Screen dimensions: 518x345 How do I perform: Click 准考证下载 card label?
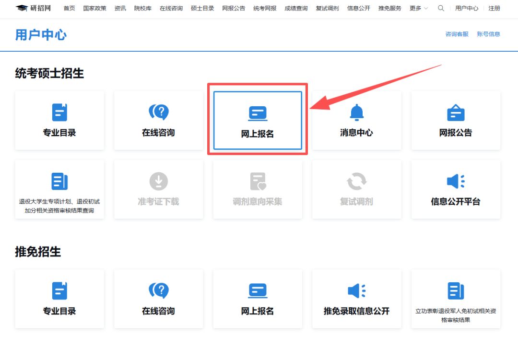pyautogui.click(x=159, y=201)
